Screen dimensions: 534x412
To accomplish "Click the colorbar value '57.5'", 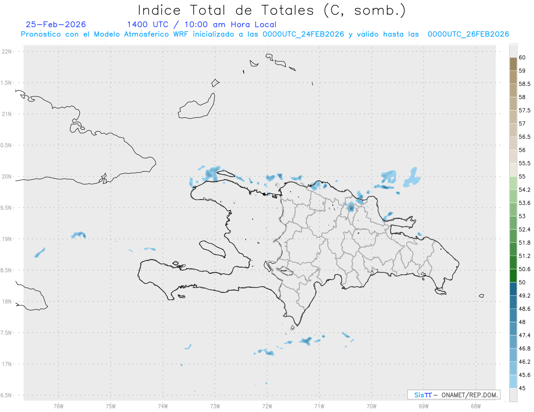I will pos(525,110).
